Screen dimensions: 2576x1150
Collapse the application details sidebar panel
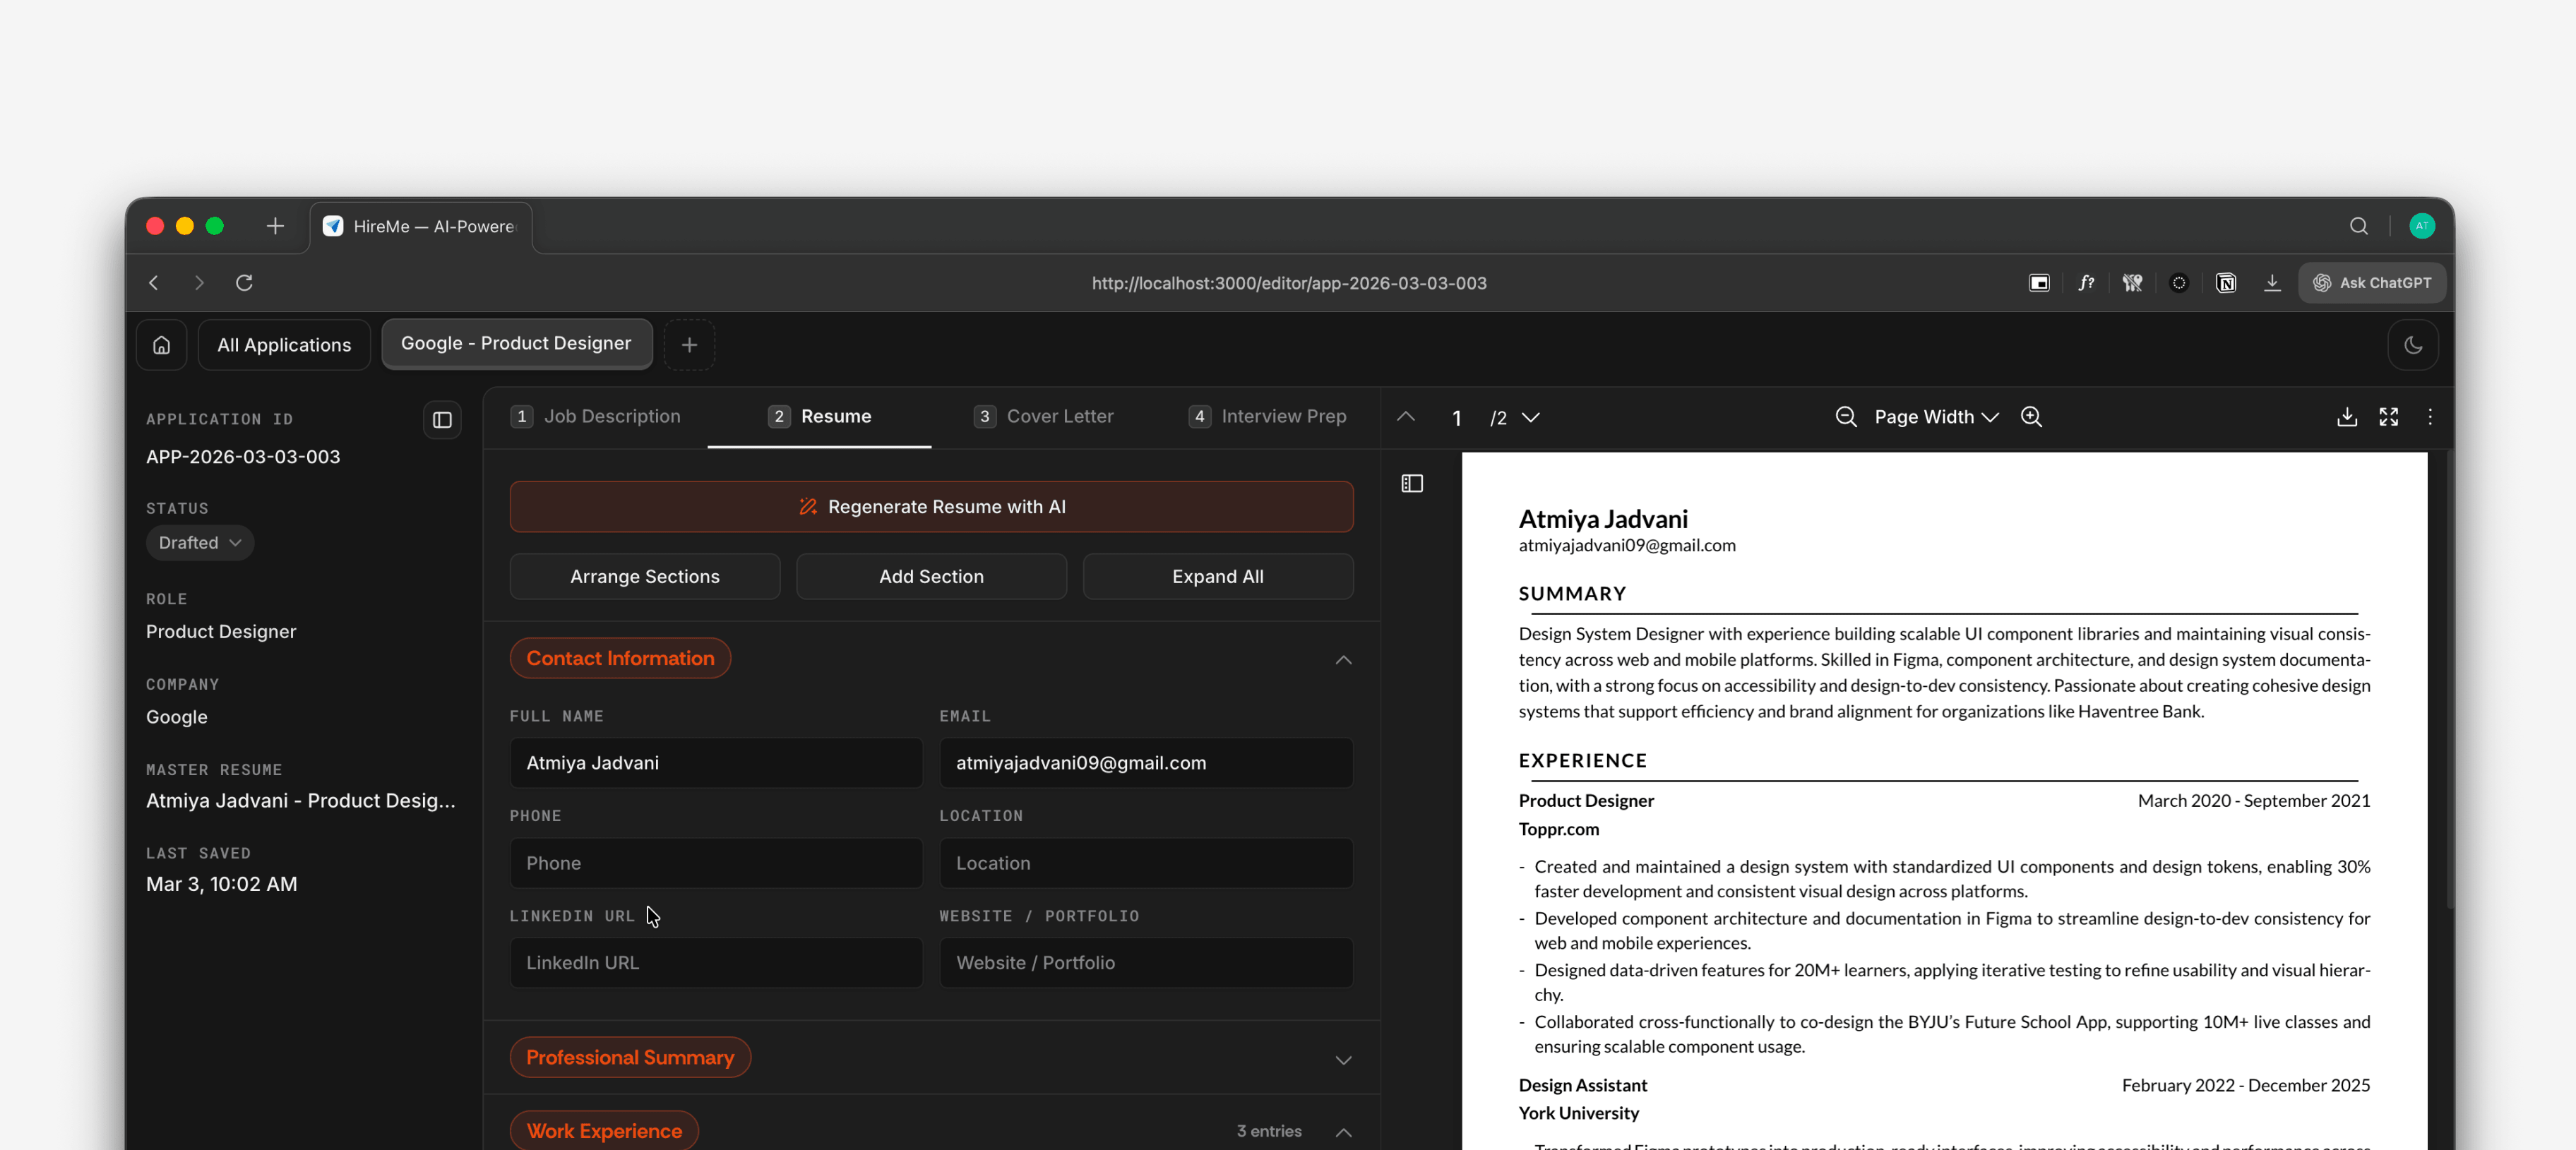[441, 419]
